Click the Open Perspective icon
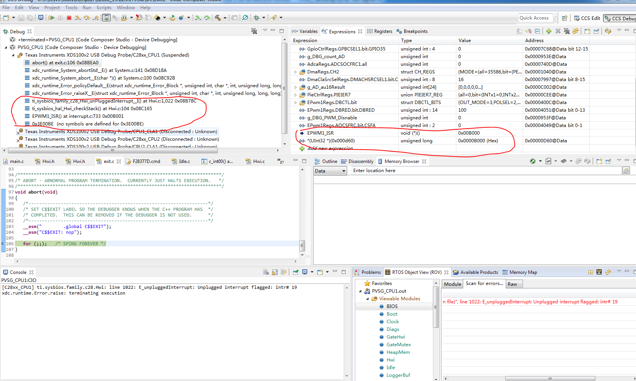Image resolution: width=636 pixels, height=381 pixels. pos(564,18)
